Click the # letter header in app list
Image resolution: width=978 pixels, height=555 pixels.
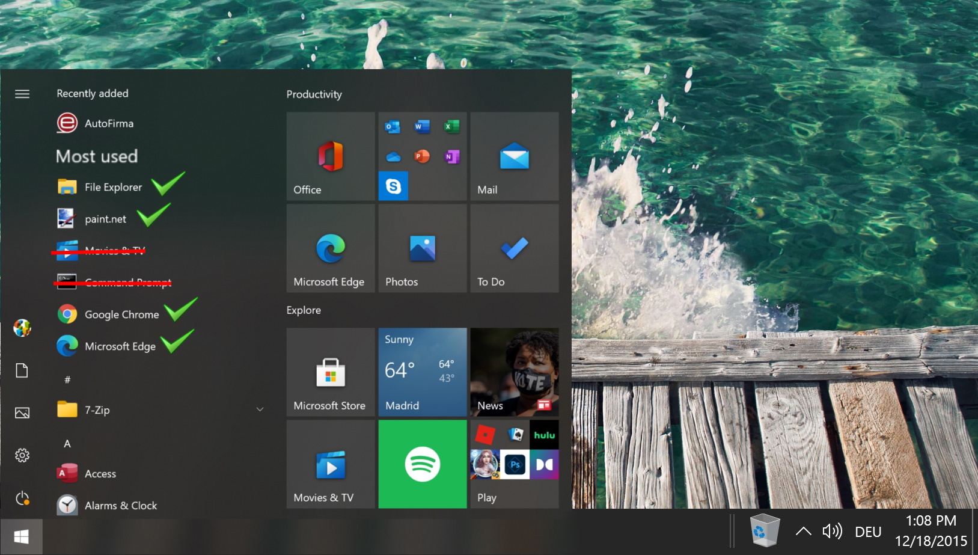tap(67, 379)
